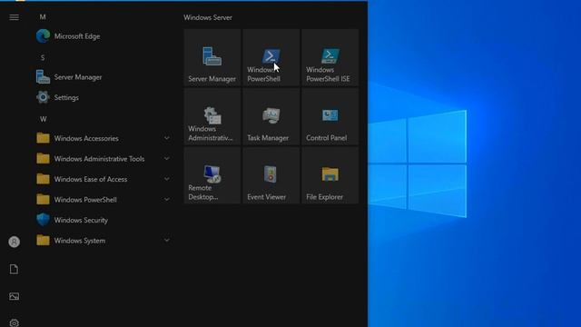Open the Windows Accessories folder

point(103,138)
